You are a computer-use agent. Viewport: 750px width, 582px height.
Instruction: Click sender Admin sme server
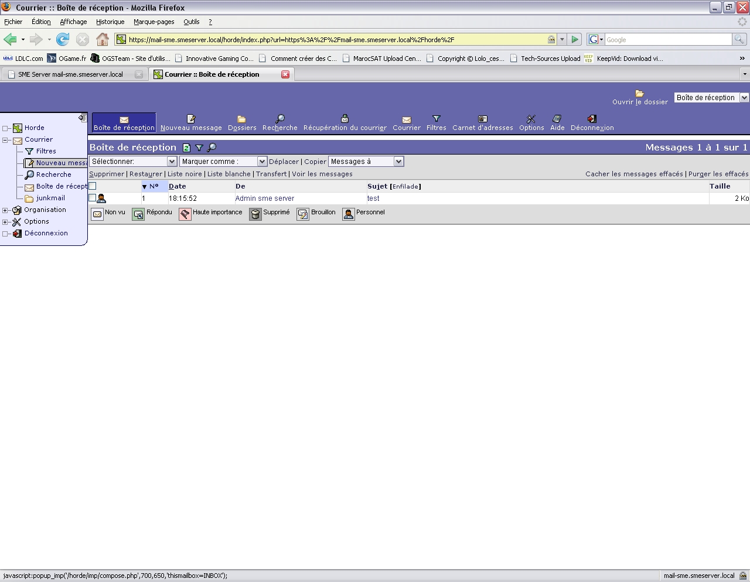pos(265,198)
